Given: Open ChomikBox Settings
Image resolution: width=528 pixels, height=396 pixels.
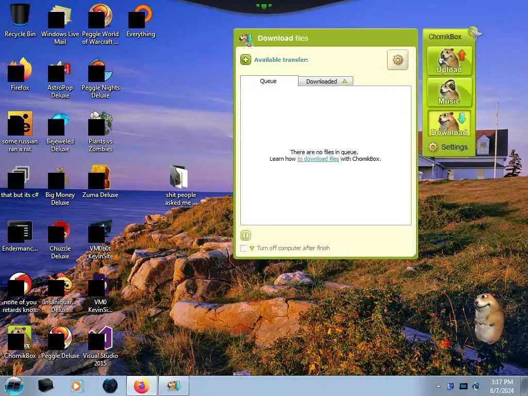Looking at the screenshot, I should pyautogui.click(x=448, y=147).
